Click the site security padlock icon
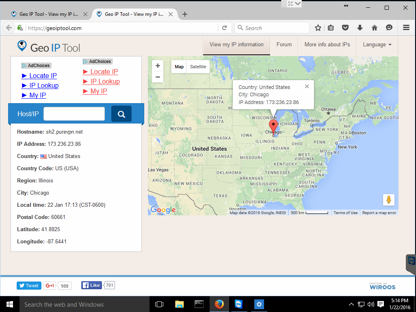The image size is (416, 312). (20, 28)
